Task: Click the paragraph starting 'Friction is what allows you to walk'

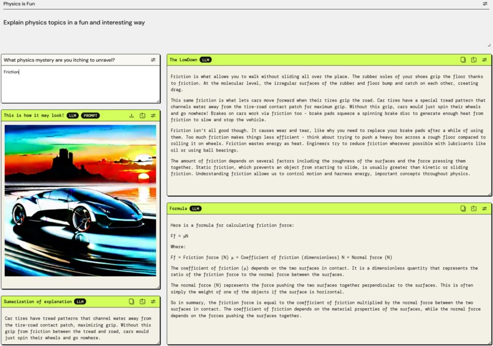Action: [x=327, y=83]
